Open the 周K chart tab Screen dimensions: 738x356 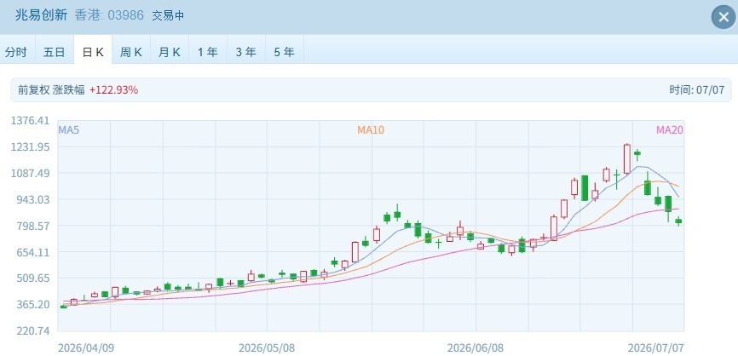131,51
